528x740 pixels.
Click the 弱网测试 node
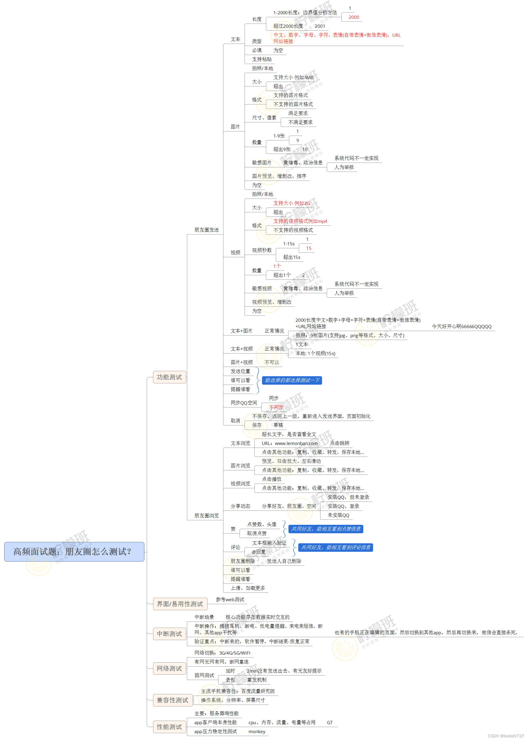click(x=204, y=675)
